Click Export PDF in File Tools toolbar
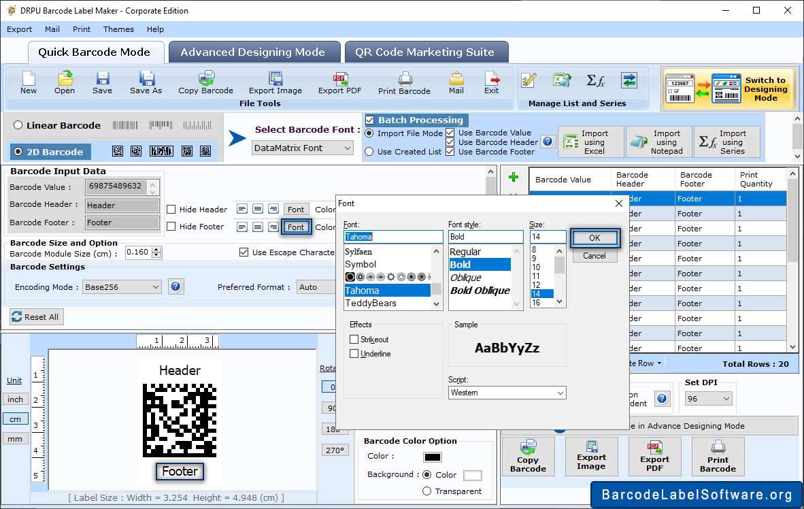Viewport: 804px width, 509px height. [x=339, y=83]
